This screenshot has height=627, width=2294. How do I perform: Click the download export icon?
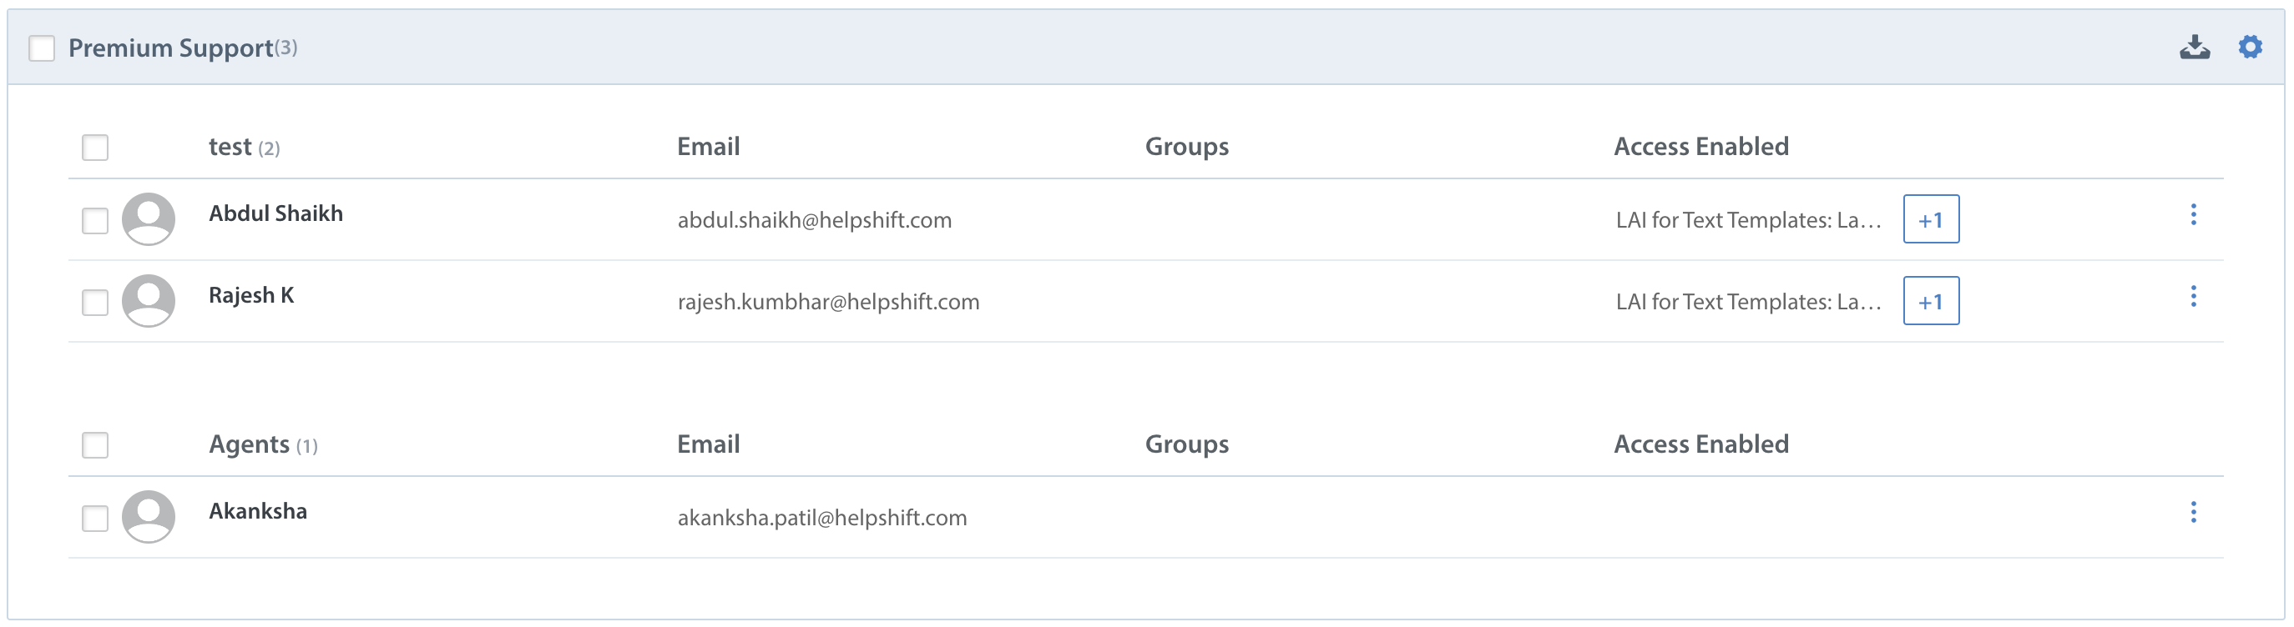coord(2195,48)
